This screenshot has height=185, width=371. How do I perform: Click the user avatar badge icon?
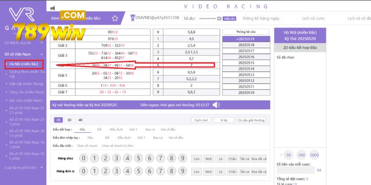[132, 18]
